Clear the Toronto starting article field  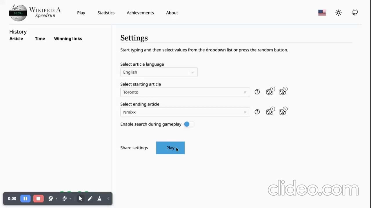[245, 92]
